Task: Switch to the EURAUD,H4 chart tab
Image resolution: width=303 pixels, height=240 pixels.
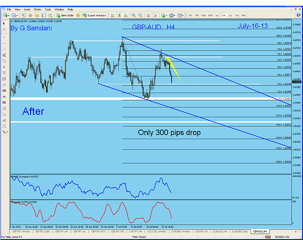Action: (220, 231)
